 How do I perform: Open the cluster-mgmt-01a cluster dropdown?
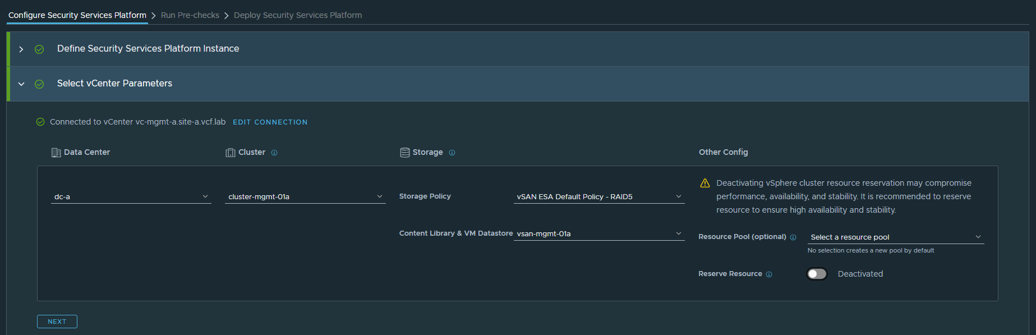(x=305, y=197)
